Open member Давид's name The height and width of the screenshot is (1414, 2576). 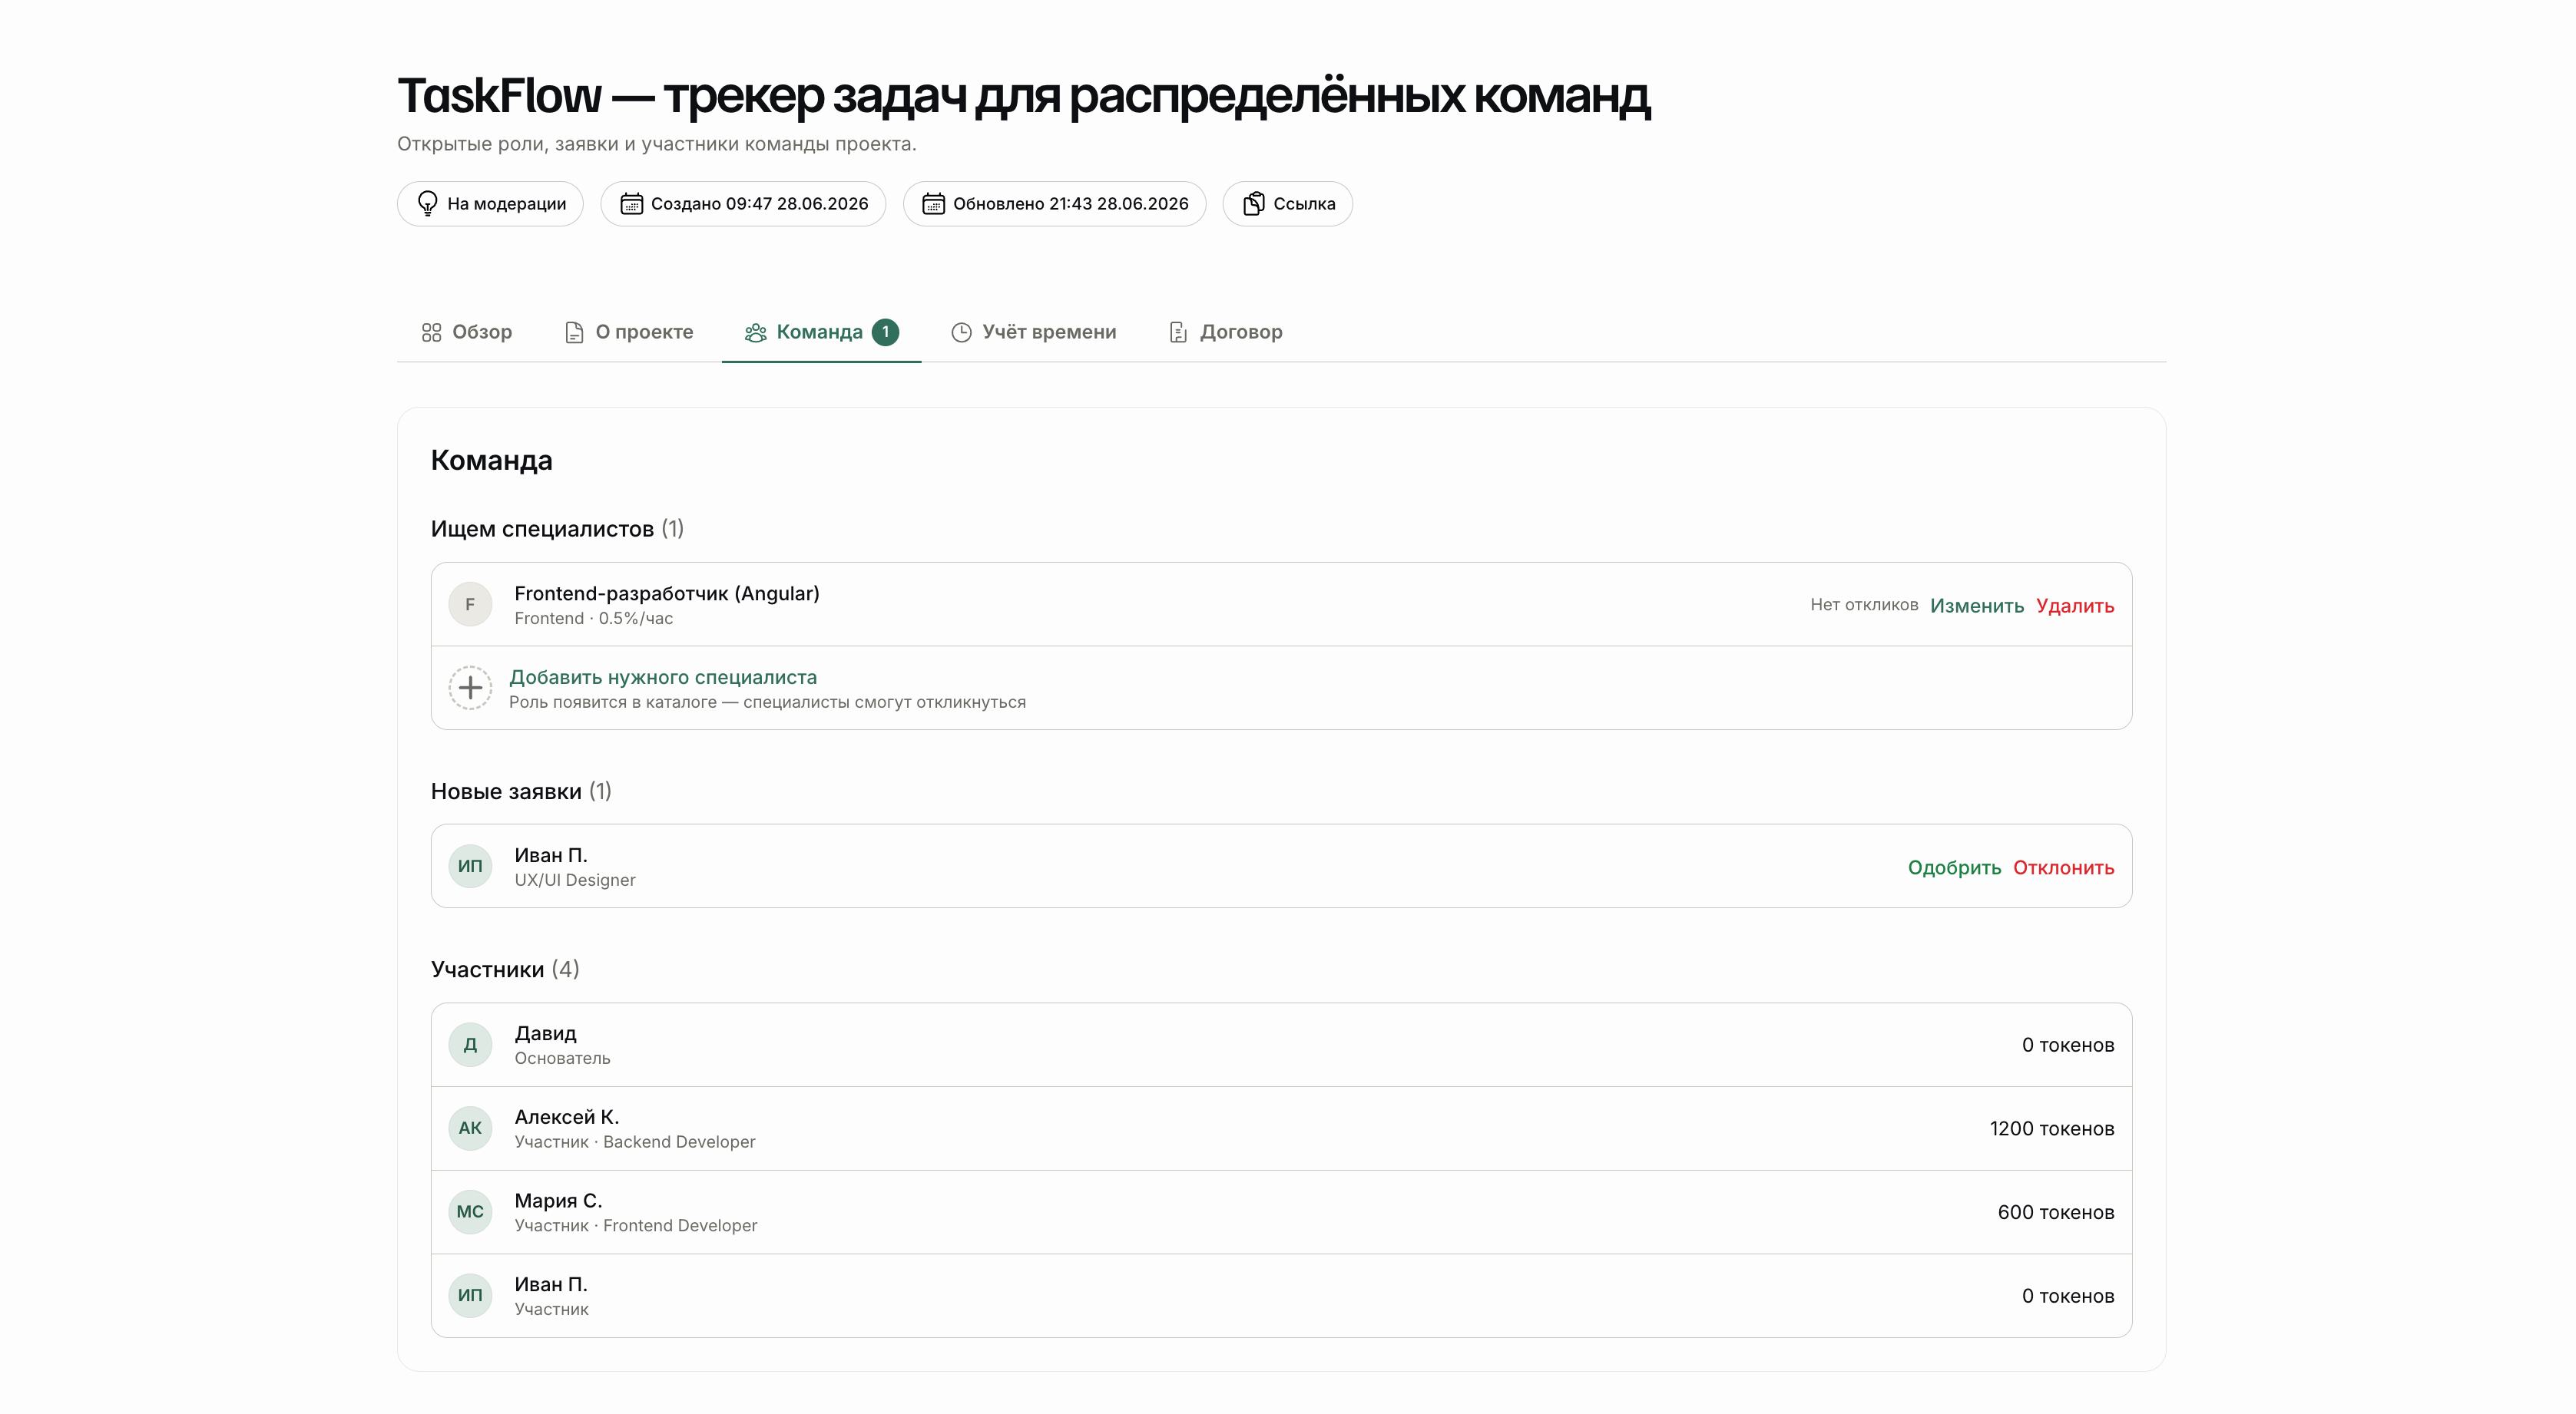pos(545,1033)
